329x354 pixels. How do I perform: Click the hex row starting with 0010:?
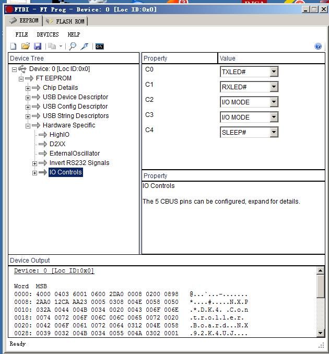[131, 310]
